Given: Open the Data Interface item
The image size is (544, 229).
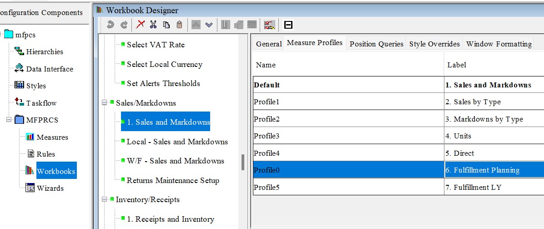Looking at the screenshot, I should coord(50,69).
